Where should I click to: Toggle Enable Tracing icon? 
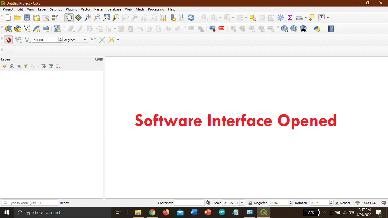coord(111,40)
